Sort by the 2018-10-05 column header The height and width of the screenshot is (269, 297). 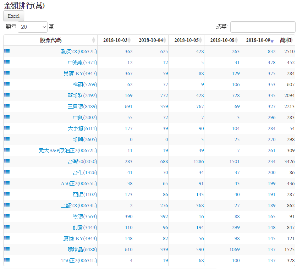tap(186, 40)
